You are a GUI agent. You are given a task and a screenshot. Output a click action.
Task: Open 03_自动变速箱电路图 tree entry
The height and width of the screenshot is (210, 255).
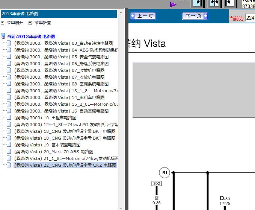coord(63,43)
